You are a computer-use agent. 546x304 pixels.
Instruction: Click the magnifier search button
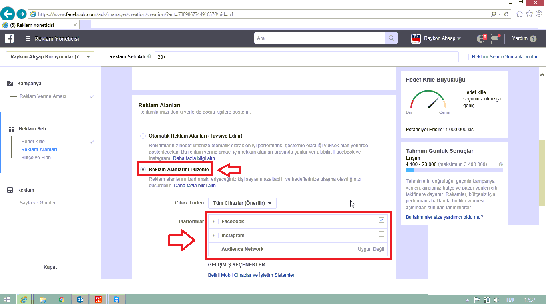click(391, 38)
